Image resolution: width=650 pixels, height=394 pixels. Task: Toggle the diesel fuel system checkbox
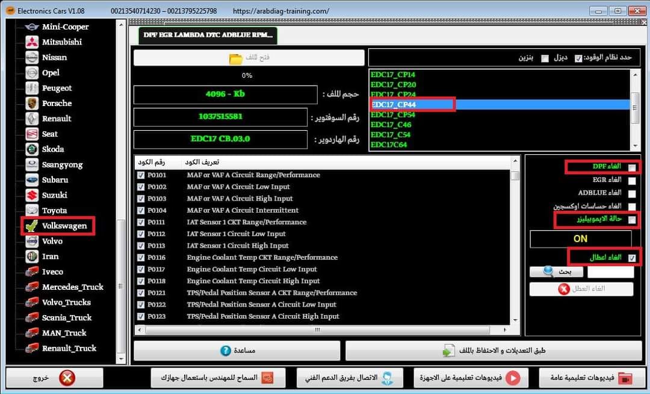tap(578, 58)
